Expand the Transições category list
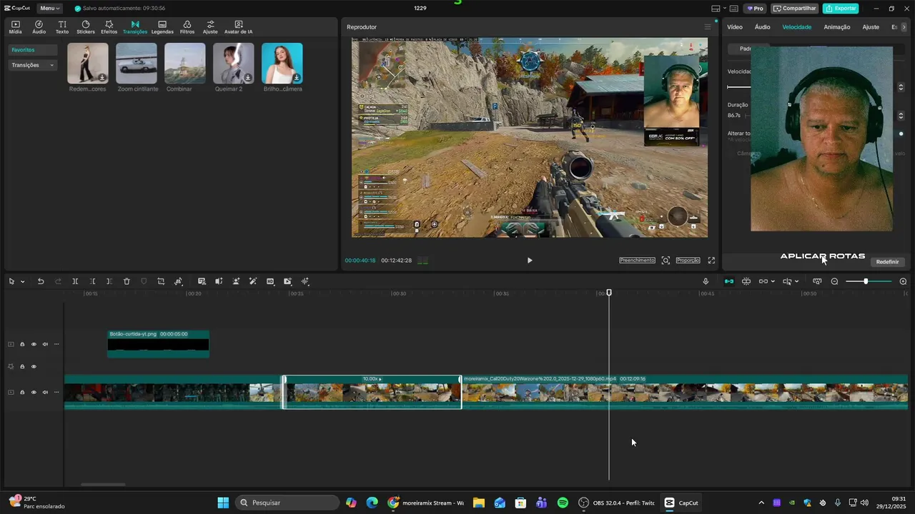The width and height of the screenshot is (915, 514). click(x=33, y=65)
